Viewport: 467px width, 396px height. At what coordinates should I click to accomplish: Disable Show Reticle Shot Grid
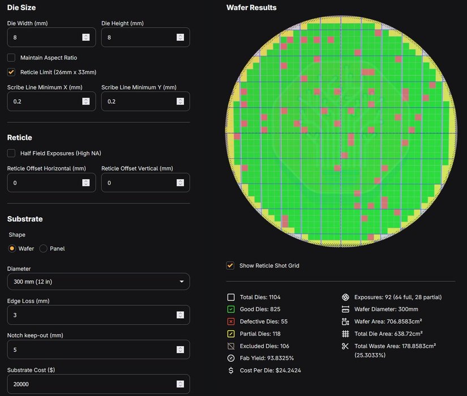230,265
